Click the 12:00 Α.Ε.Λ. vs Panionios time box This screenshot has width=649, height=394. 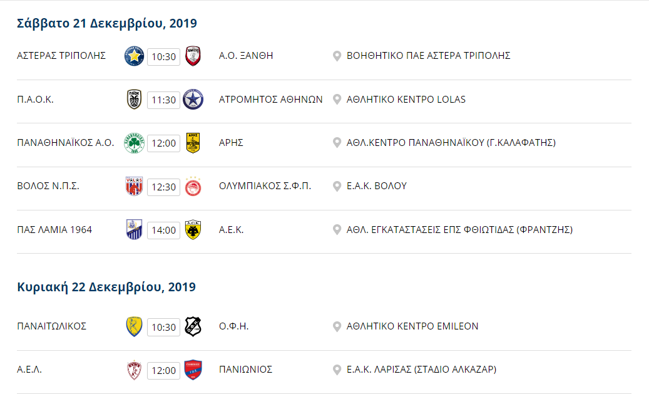coord(163,370)
